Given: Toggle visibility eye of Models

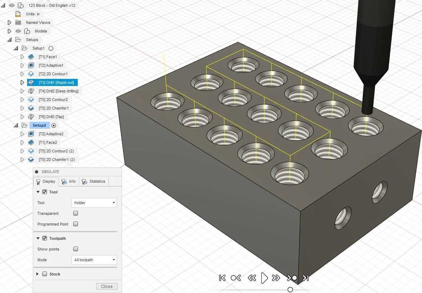Looking at the screenshot, I should pyautogui.click(x=18, y=31).
